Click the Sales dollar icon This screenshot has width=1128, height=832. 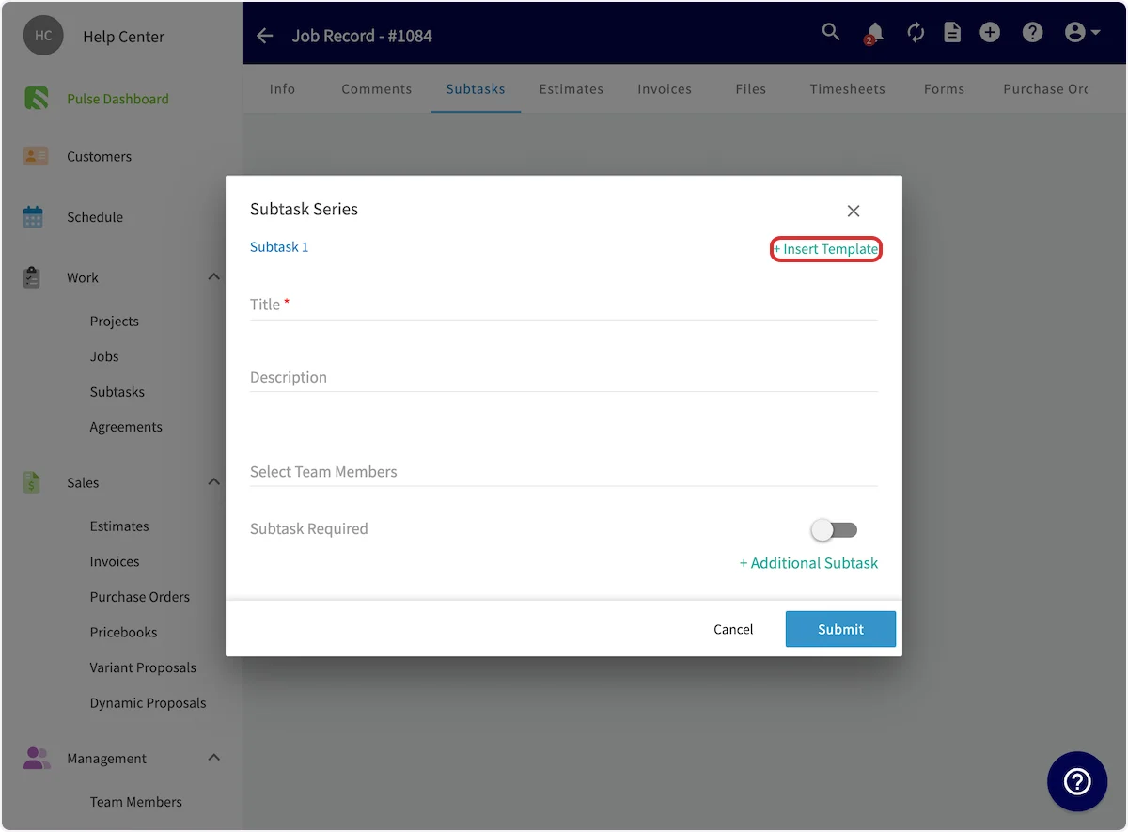click(32, 482)
